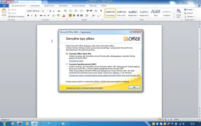Viewport: 201px width, 126px height.
Task: Toggle Underline formatting
Action: click(x=35, y=15)
